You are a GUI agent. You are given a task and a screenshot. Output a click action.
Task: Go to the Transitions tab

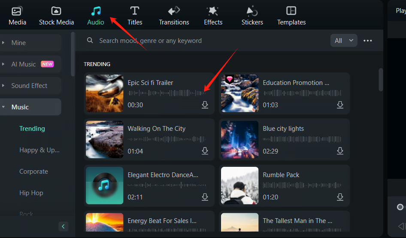tap(174, 15)
